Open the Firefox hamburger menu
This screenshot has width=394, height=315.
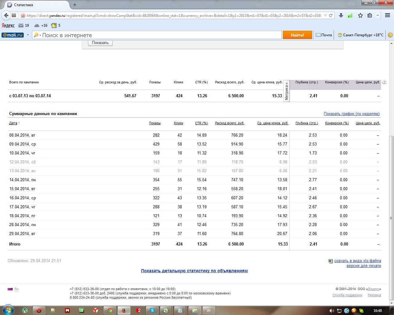pyautogui.click(x=388, y=15)
